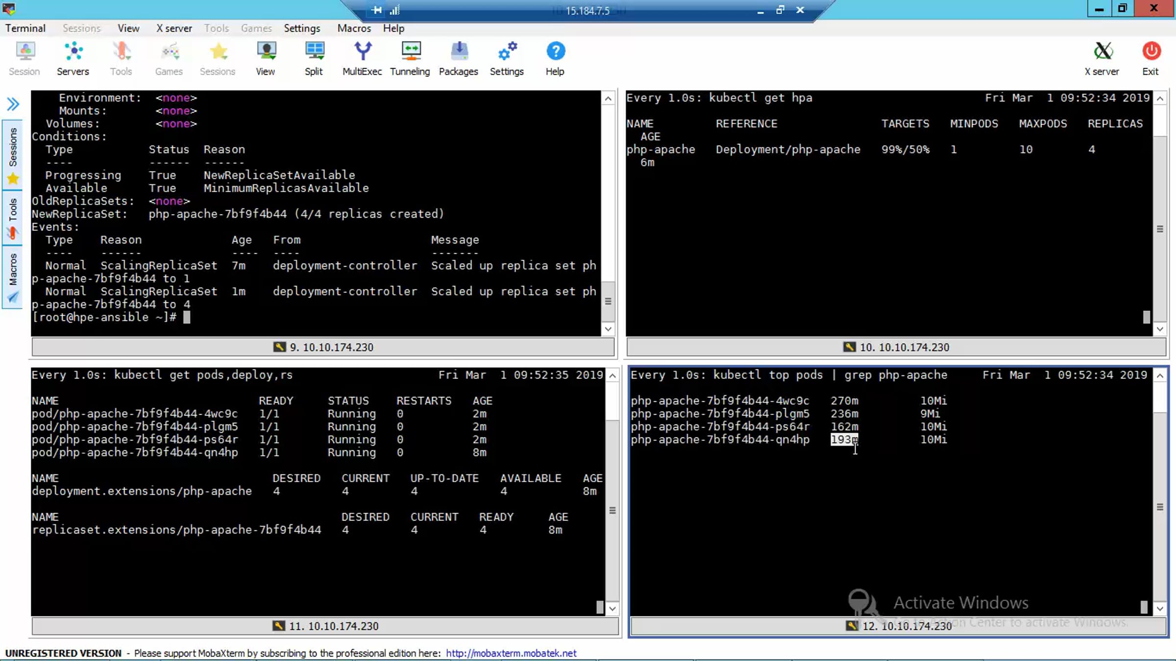
Task: Click highlighted 193m value in top pods
Action: pos(844,440)
